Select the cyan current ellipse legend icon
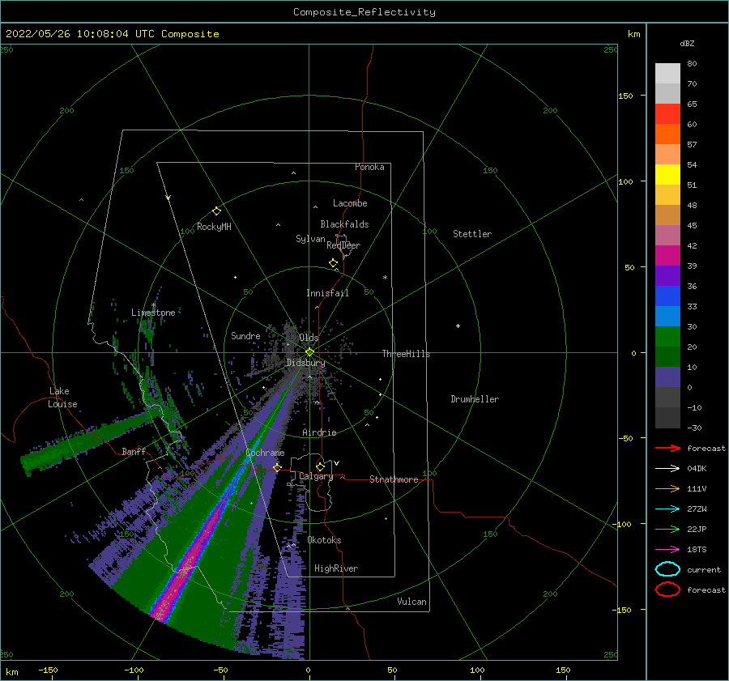Image resolution: width=729 pixels, height=681 pixels. pyautogui.click(x=667, y=569)
